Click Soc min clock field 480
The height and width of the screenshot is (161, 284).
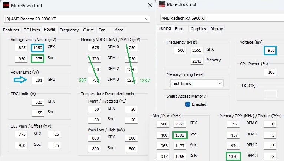click(163, 135)
